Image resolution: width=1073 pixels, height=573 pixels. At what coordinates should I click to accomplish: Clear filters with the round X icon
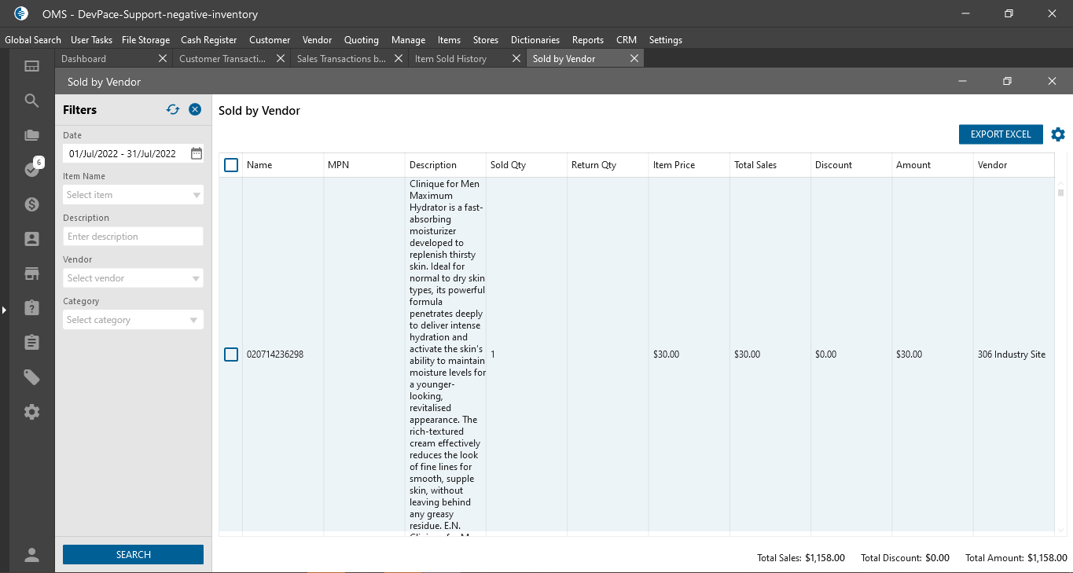(x=195, y=110)
